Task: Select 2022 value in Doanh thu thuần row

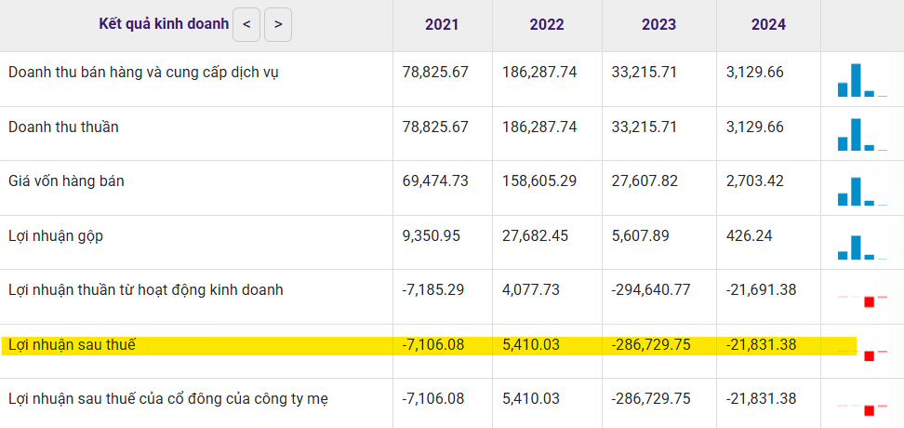Action: click(539, 127)
